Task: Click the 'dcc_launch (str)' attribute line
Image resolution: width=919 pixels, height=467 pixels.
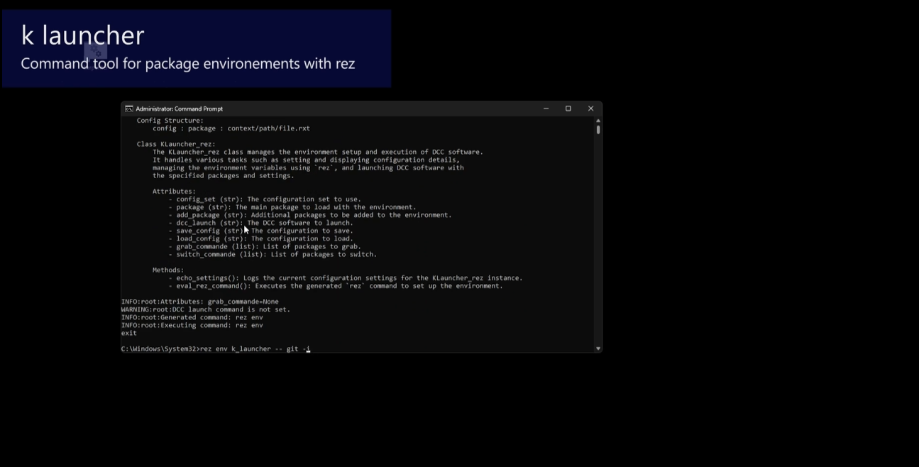Action: 261,223
